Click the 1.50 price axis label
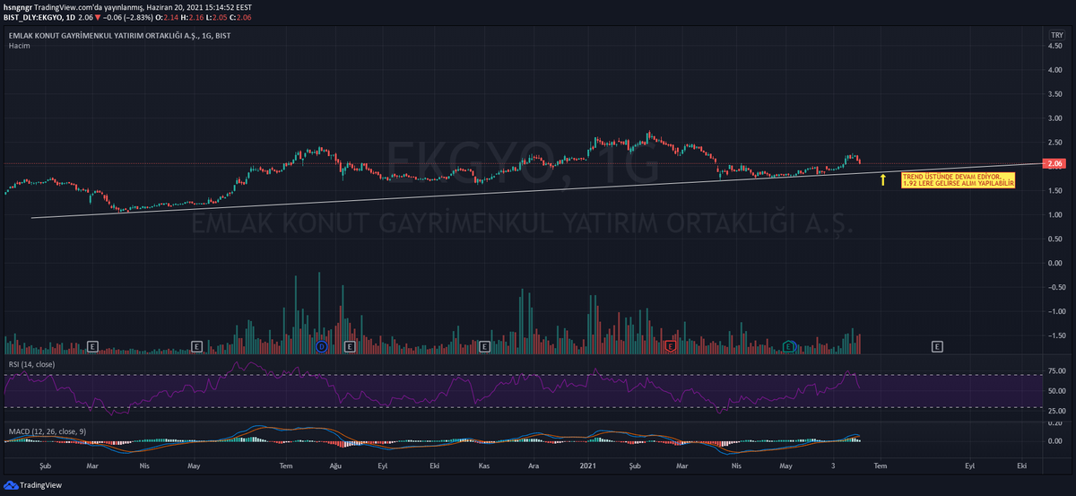Screen dimensions: 1076x496 click(x=1055, y=191)
